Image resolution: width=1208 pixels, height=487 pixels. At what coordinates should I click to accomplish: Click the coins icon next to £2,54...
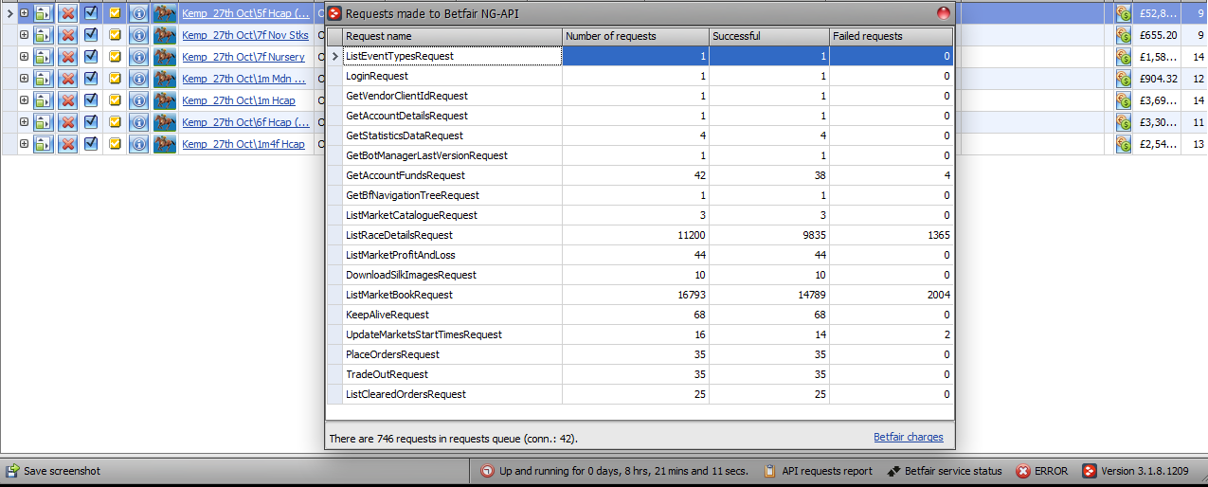1124,144
